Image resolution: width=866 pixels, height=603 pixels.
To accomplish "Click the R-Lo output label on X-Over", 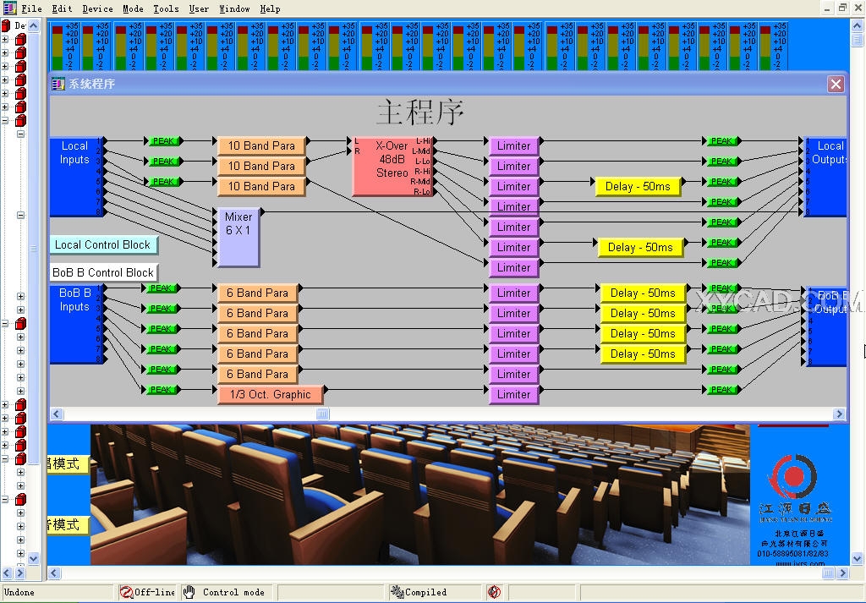I will pyautogui.click(x=422, y=192).
